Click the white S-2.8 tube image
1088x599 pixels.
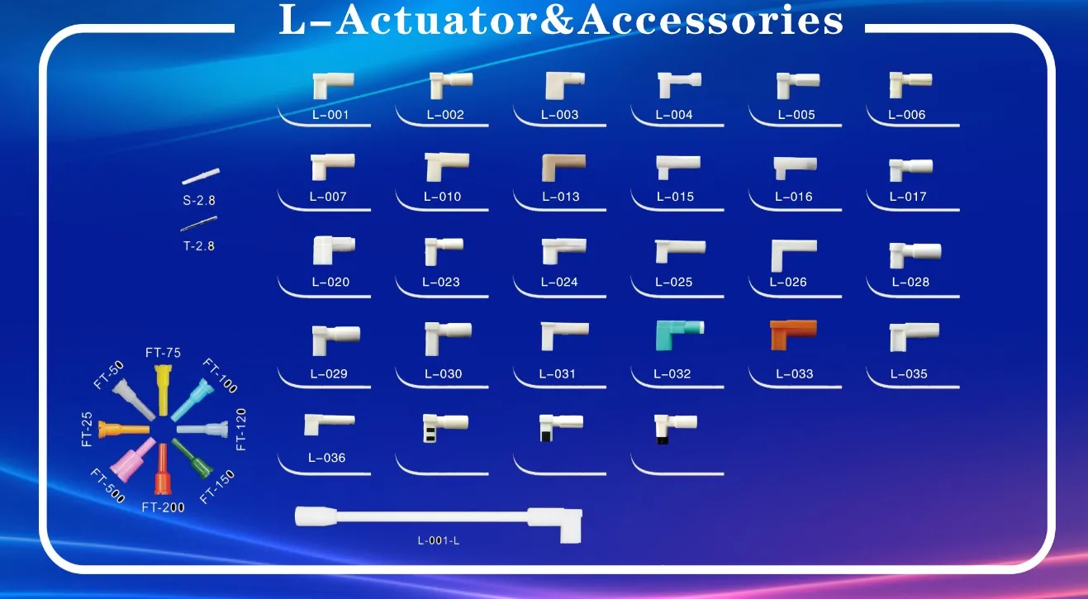tap(201, 177)
